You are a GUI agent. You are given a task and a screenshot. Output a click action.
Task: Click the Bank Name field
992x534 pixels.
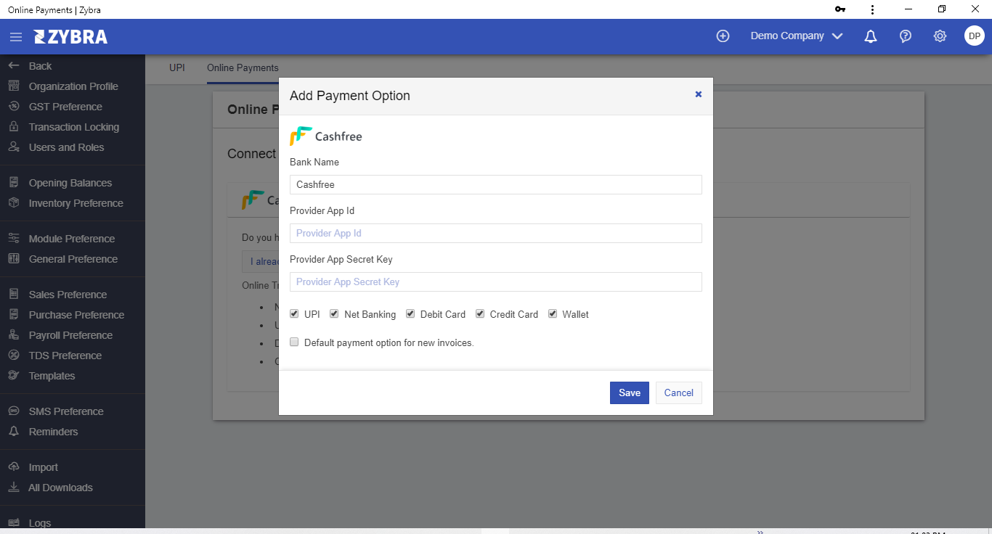pos(496,184)
